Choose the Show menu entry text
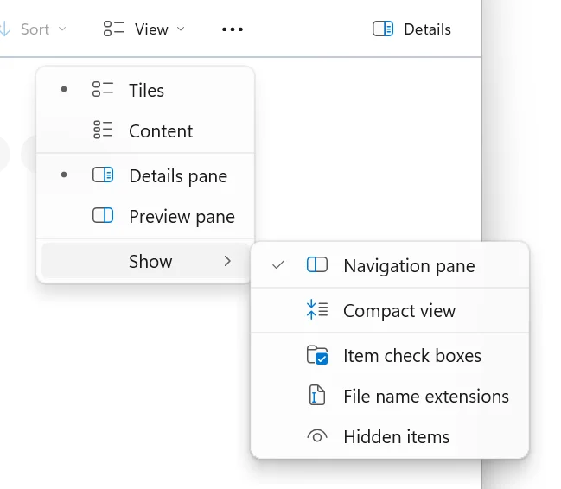This screenshot has height=489, width=561. tap(150, 261)
